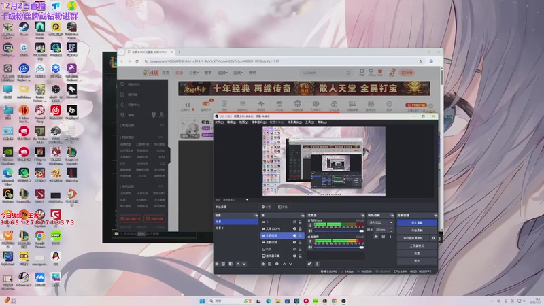The width and height of the screenshot is (544, 306).
Task: Mute 桌面音频 audio channel
Action: tap(310, 248)
